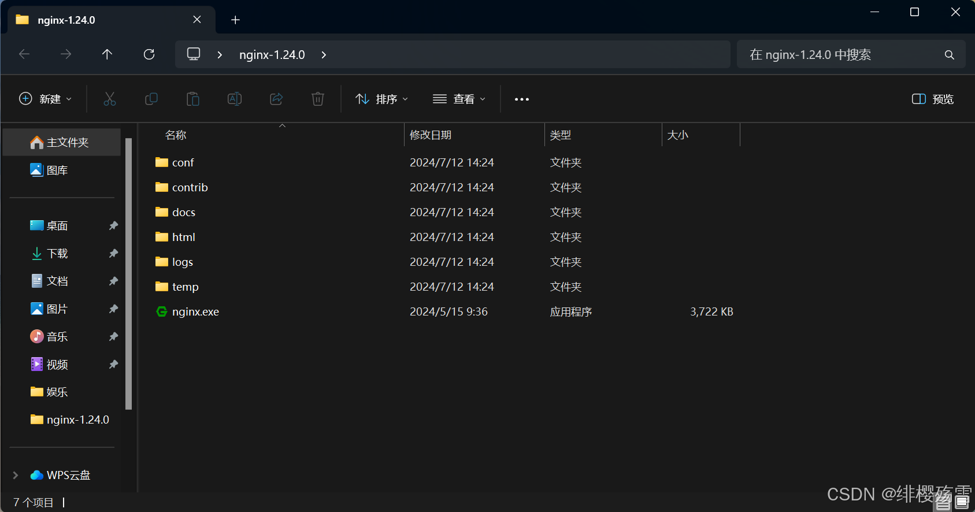Click the search box for nginx-1.24.0
Viewport: 975px width, 512px height.
[844, 54]
